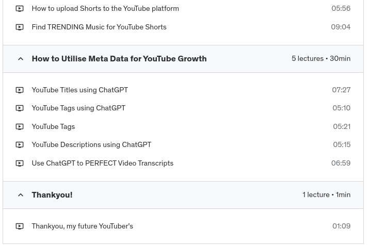Collapse the Meta Data for YouTube Growth section
Screen dimensions: 372x245
click(x=21, y=59)
